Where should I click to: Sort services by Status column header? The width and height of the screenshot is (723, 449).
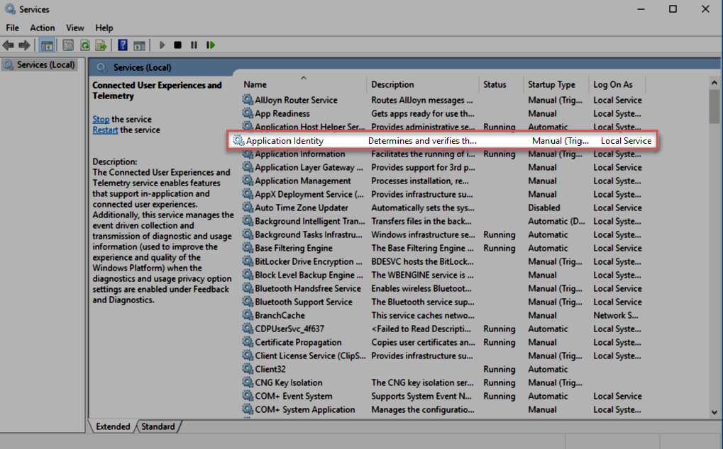pyautogui.click(x=495, y=84)
